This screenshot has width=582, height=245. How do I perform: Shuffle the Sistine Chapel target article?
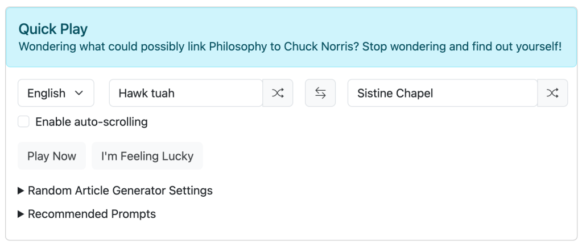[552, 93]
